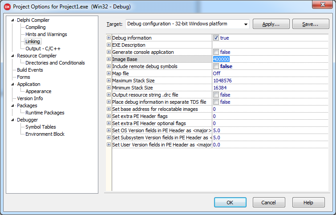This screenshot has height=215, width=336.
Task: Select Appearance under Application
Action: (x=39, y=91)
